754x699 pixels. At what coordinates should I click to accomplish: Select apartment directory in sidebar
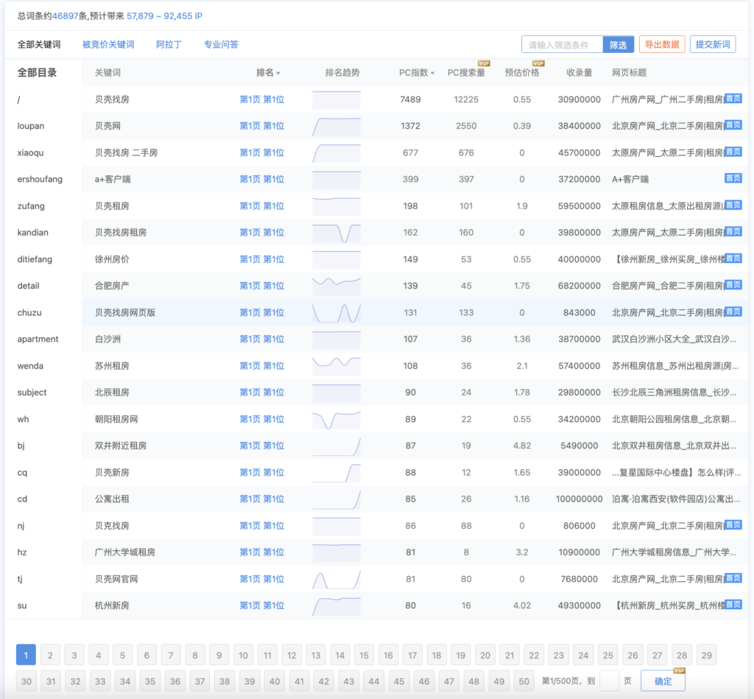click(38, 339)
